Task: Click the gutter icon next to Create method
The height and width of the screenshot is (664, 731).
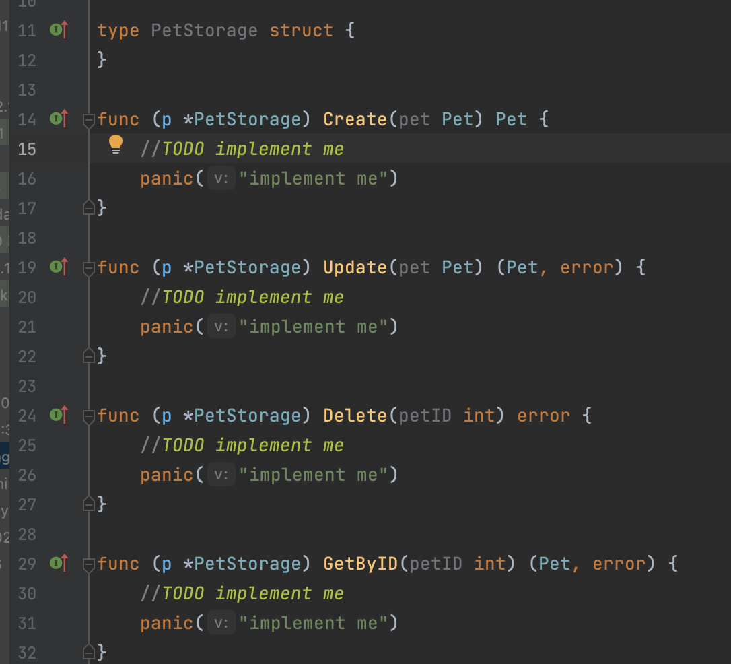Action: (x=59, y=119)
